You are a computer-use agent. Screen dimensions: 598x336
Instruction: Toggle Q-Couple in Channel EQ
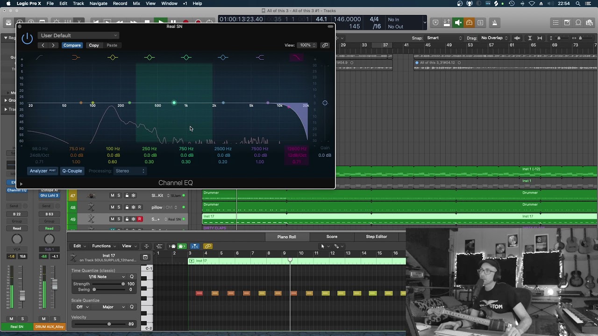[x=72, y=171]
